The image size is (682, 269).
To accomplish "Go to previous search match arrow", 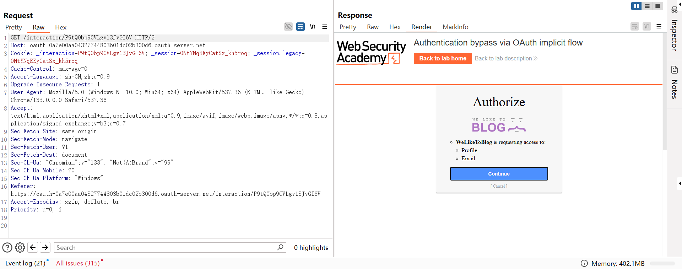I will pyautogui.click(x=33, y=247).
